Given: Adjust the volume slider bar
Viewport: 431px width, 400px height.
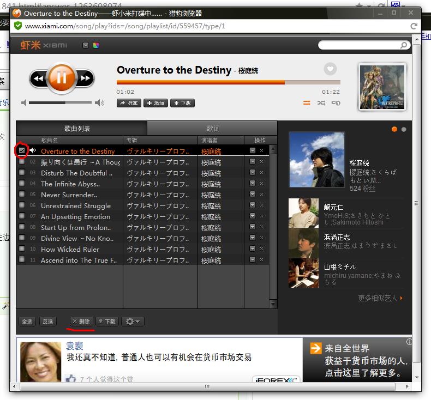Looking at the screenshot, I should point(60,102).
